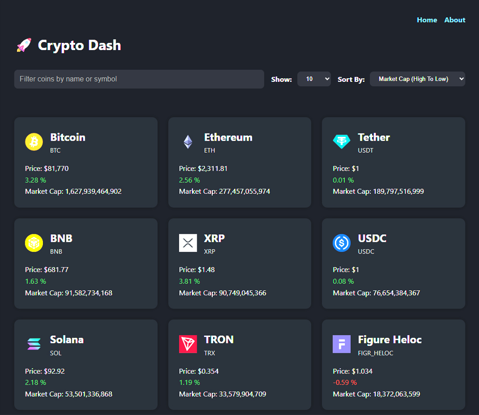The width and height of the screenshot is (479, 415).
Task: Click the BTC symbol label
Action: pyautogui.click(x=55, y=150)
